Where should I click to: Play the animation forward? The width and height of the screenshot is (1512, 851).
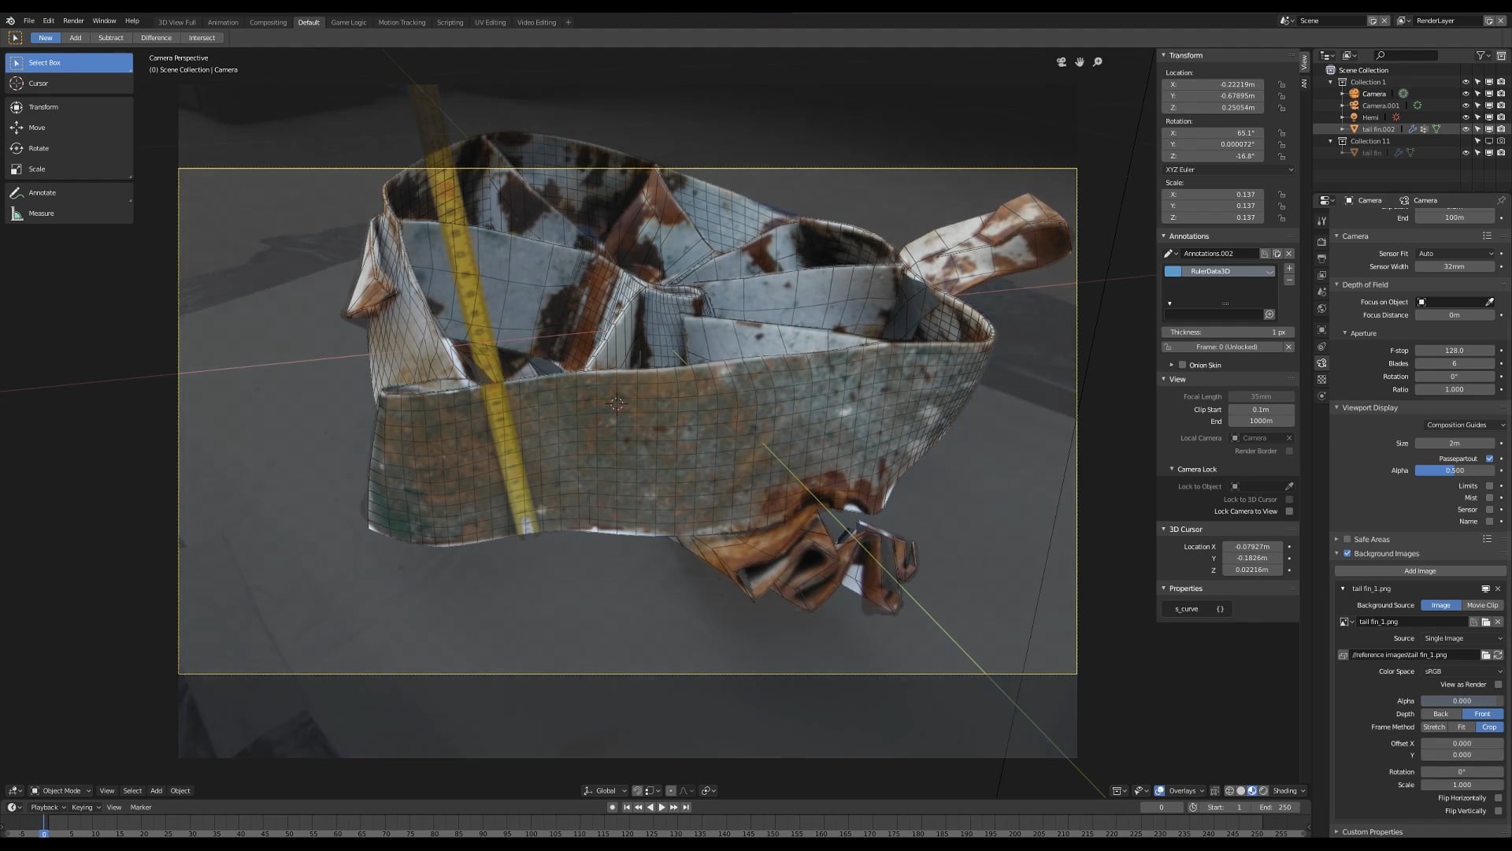(x=661, y=807)
